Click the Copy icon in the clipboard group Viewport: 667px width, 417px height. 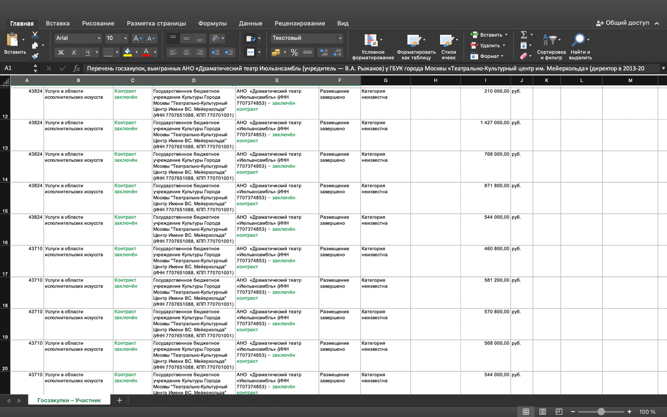point(35,46)
